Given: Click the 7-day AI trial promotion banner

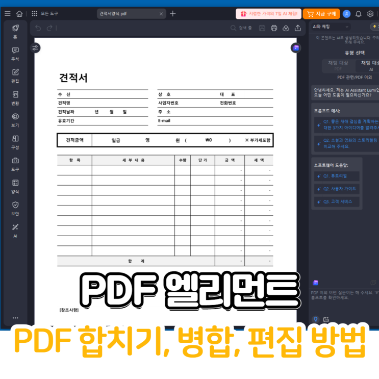Looking at the screenshot, I should [268, 14].
